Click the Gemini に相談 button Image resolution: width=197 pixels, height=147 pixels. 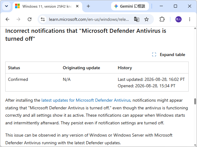tap(130, 6)
